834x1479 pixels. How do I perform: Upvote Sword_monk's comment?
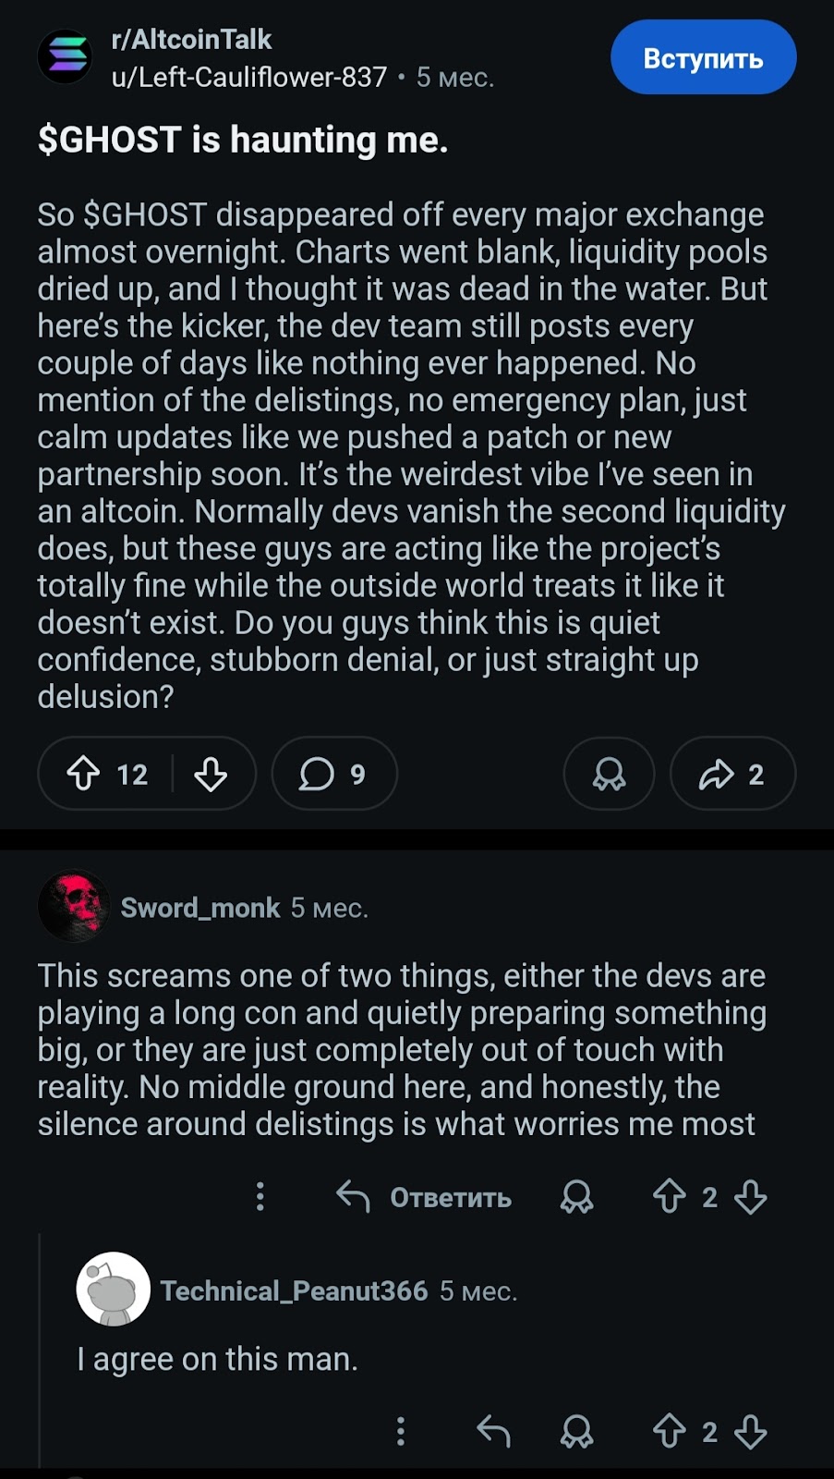pos(669,1197)
